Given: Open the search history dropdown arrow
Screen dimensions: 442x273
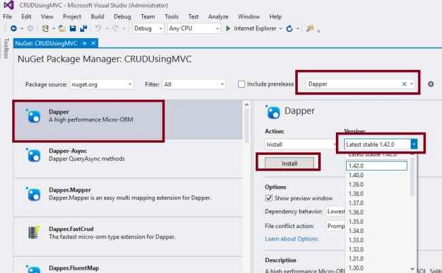Looking at the screenshot, I should 411,84.
